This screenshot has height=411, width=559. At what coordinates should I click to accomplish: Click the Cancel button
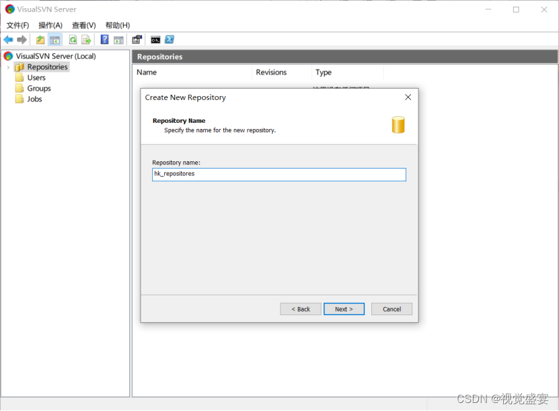point(392,309)
